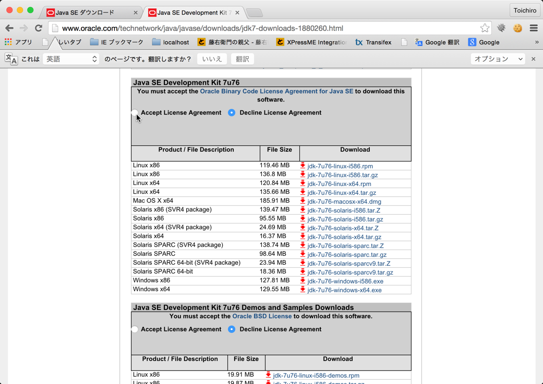This screenshot has width=543, height=384.
Task: Bookmark this page with the star icon
Action: point(485,28)
